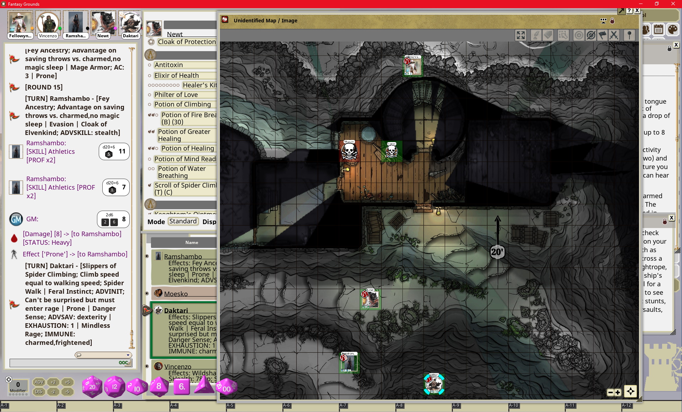Click the clear targeting crossed-circle icon
The image size is (682, 412).
click(591, 35)
